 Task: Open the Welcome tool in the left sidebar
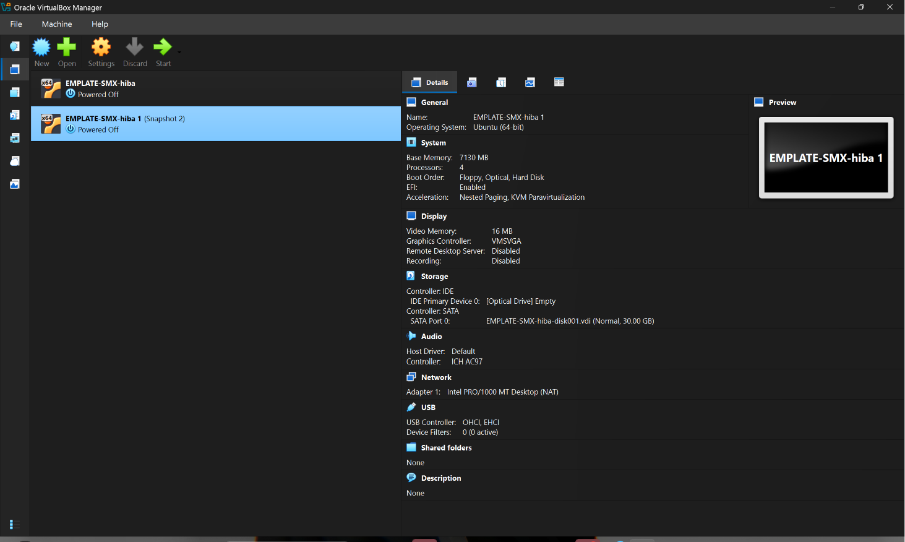[x=15, y=46]
